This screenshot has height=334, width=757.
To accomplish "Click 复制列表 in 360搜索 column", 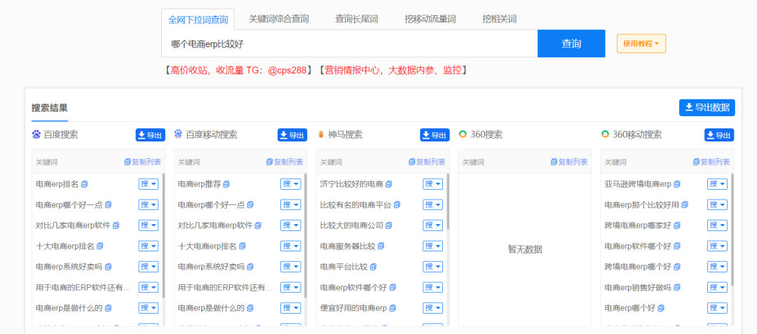I will click(568, 162).
